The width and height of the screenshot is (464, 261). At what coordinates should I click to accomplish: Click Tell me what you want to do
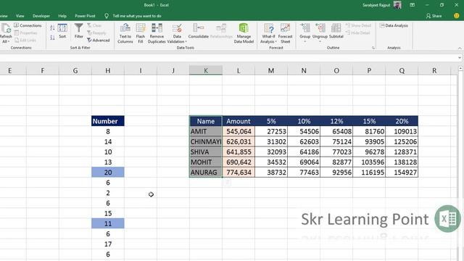[x=137, y=16]
